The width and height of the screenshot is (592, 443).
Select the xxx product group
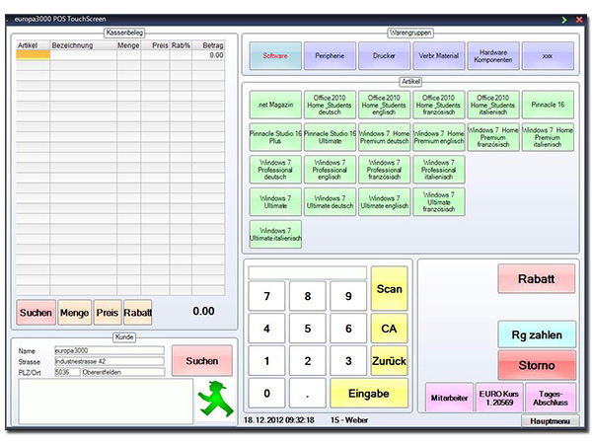pos(548,55)
